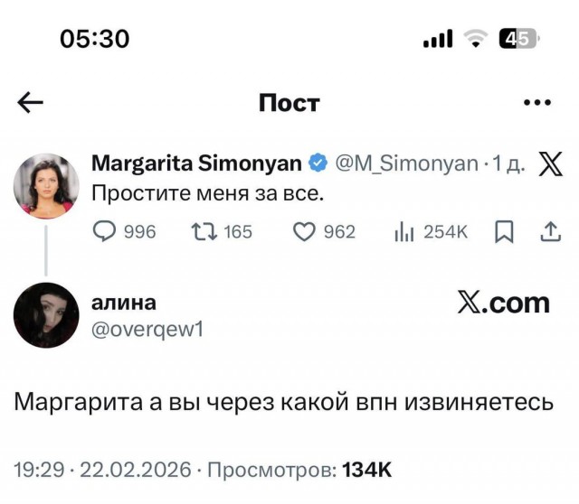Tap the back arrow icon
This screenshot has width=579, height=504.
31,103
